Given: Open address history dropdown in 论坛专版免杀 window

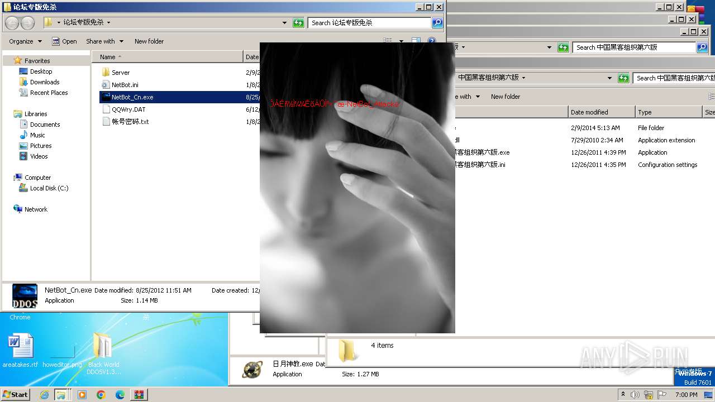Looking at the screenshot, I should pyautogui.click(x=284, y=23).
